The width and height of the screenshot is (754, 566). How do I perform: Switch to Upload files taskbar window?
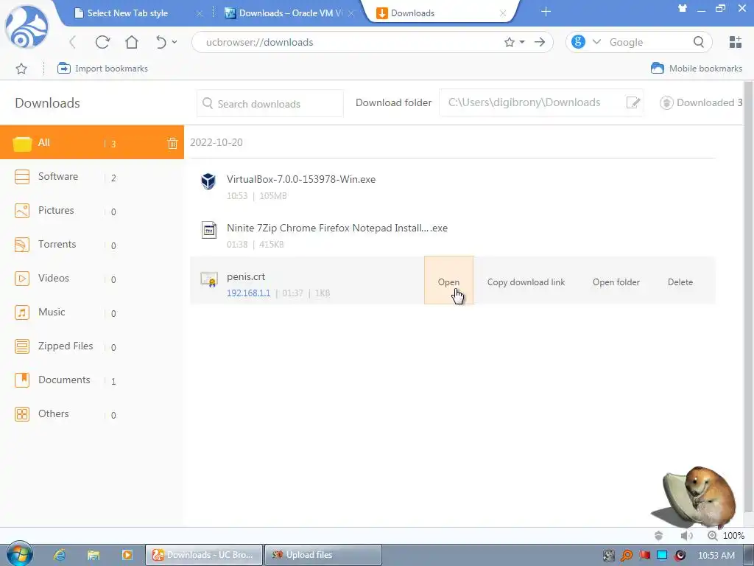(323, 555)
